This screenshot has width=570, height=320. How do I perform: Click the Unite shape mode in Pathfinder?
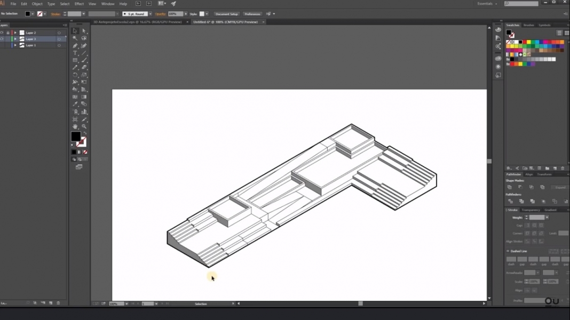click(510, 187)
